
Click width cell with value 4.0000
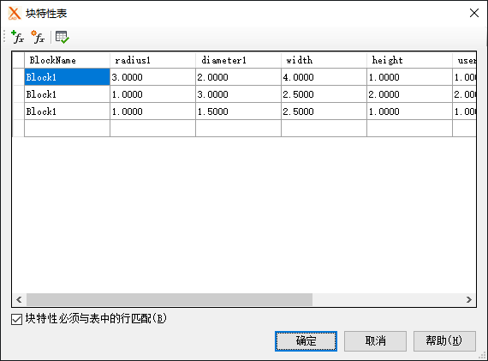324,77
